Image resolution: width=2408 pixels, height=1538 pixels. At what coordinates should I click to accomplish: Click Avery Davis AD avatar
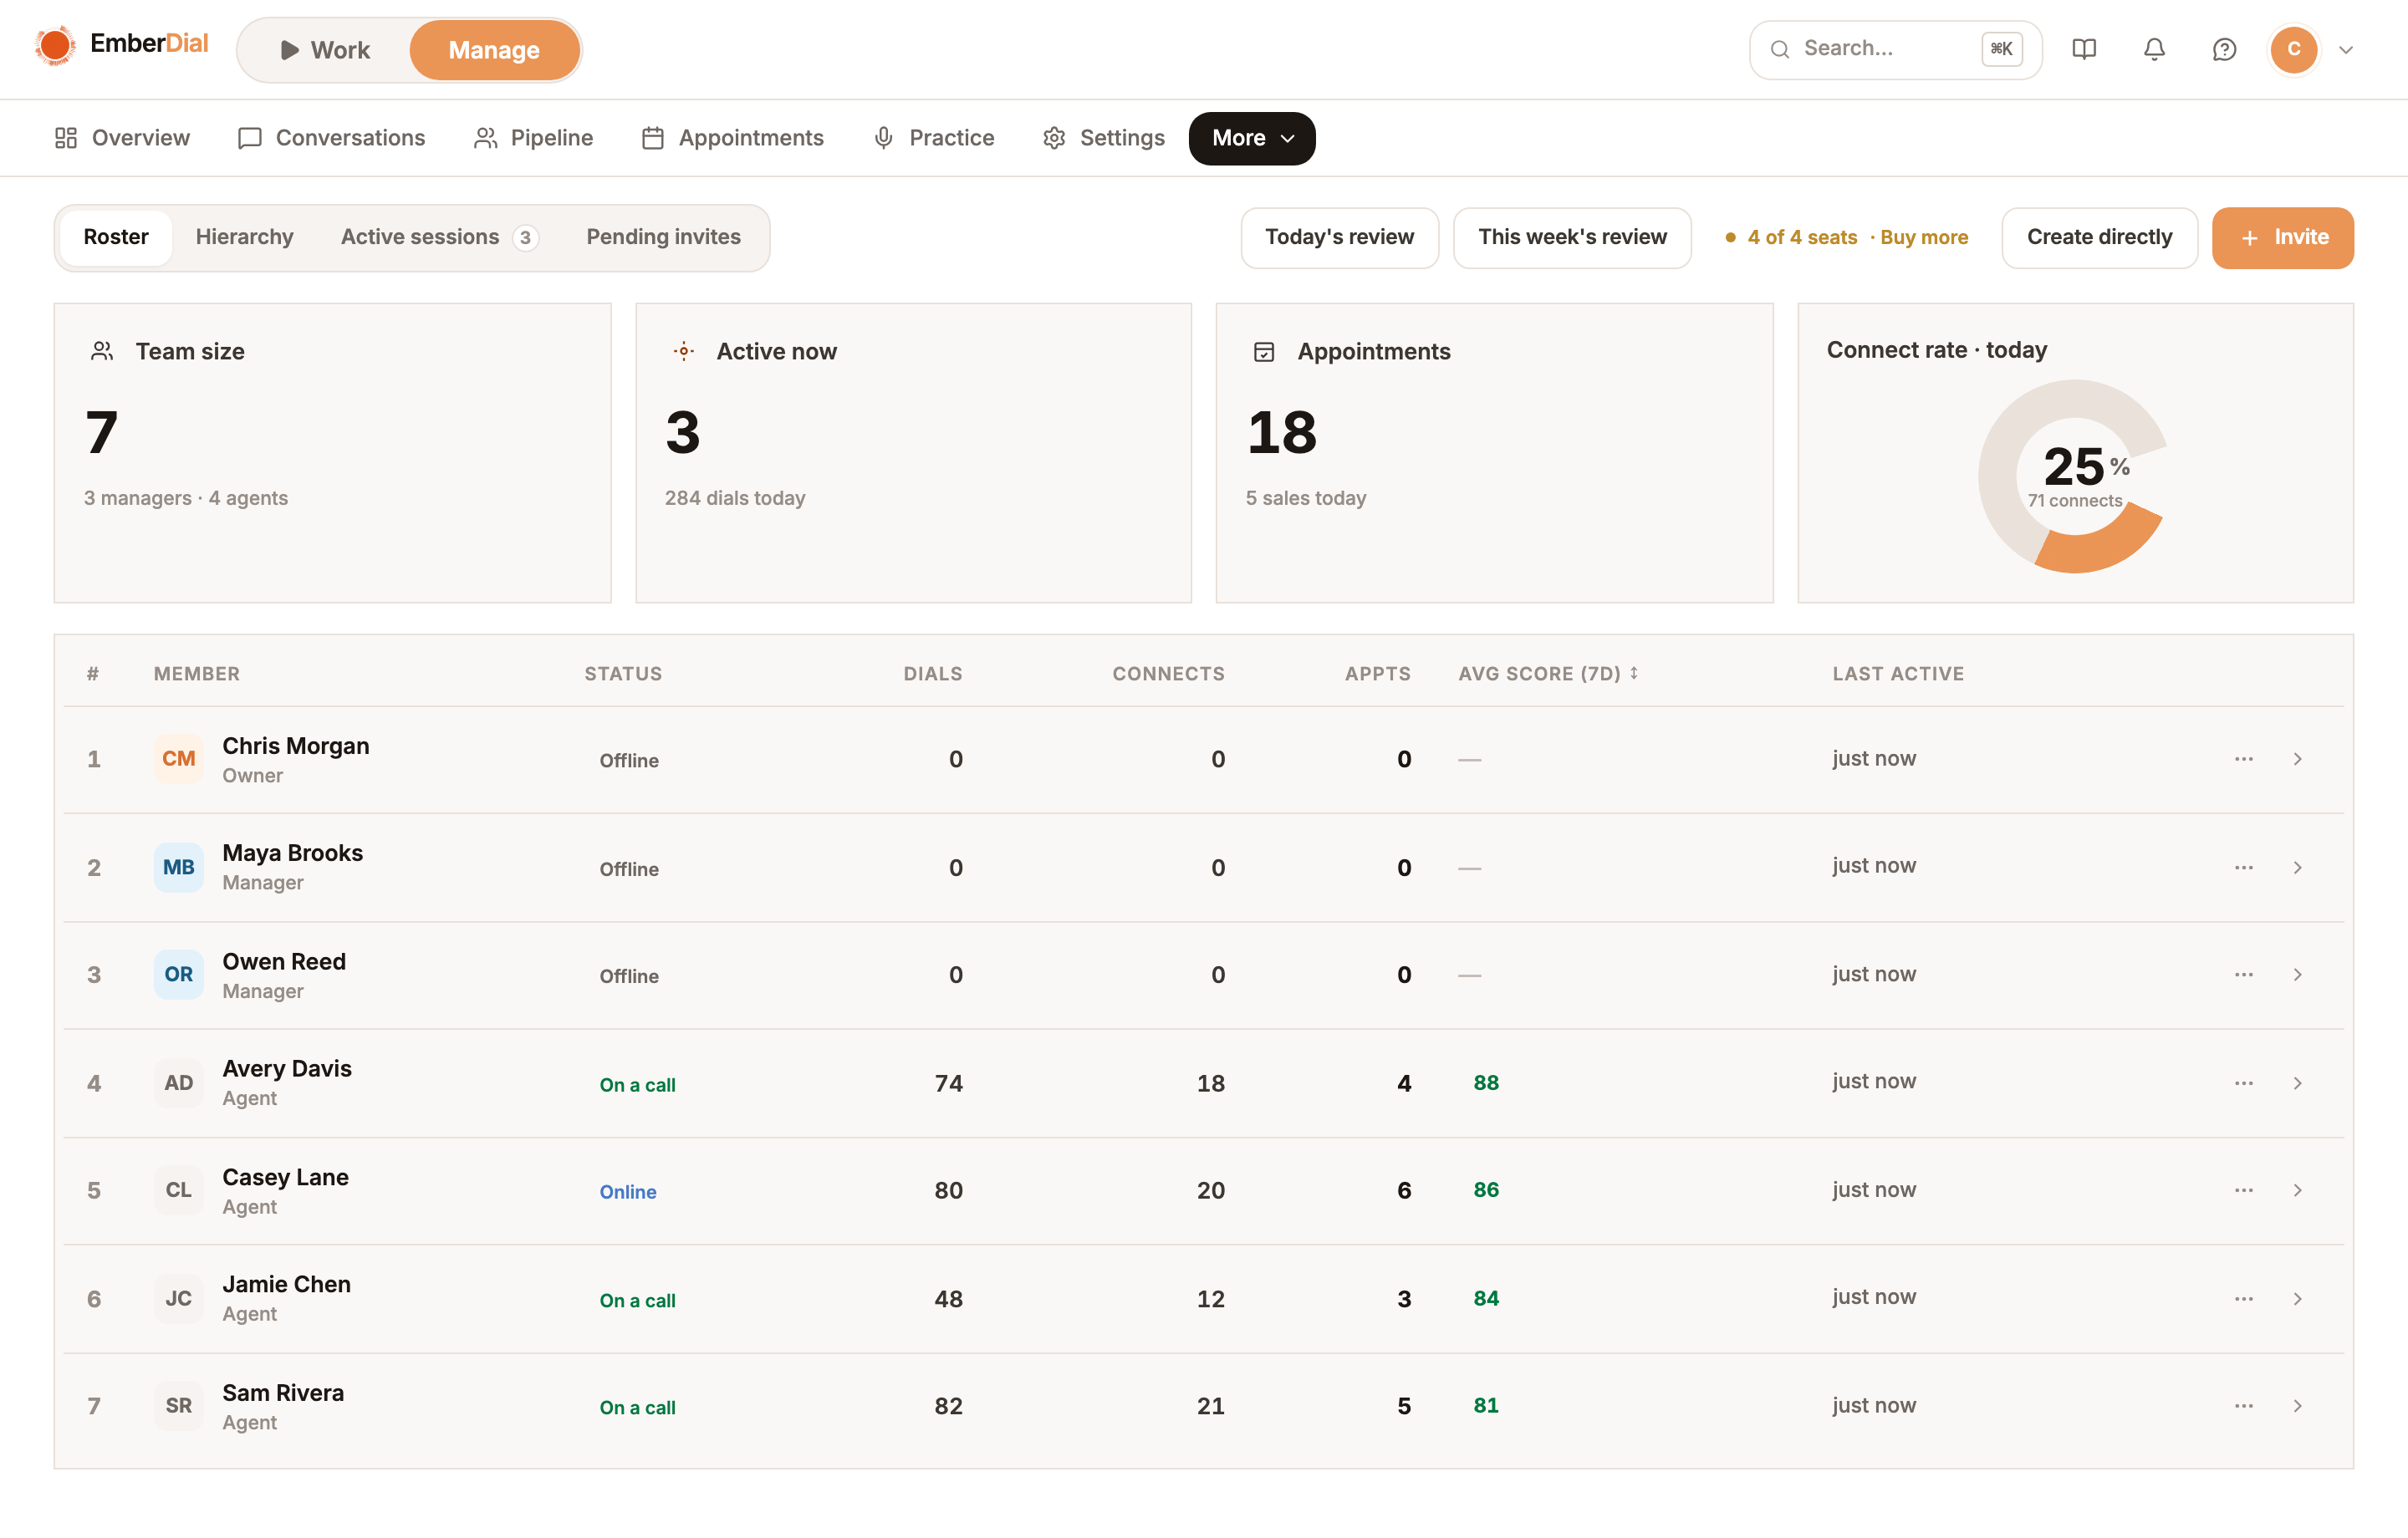tap(179, 1083)
